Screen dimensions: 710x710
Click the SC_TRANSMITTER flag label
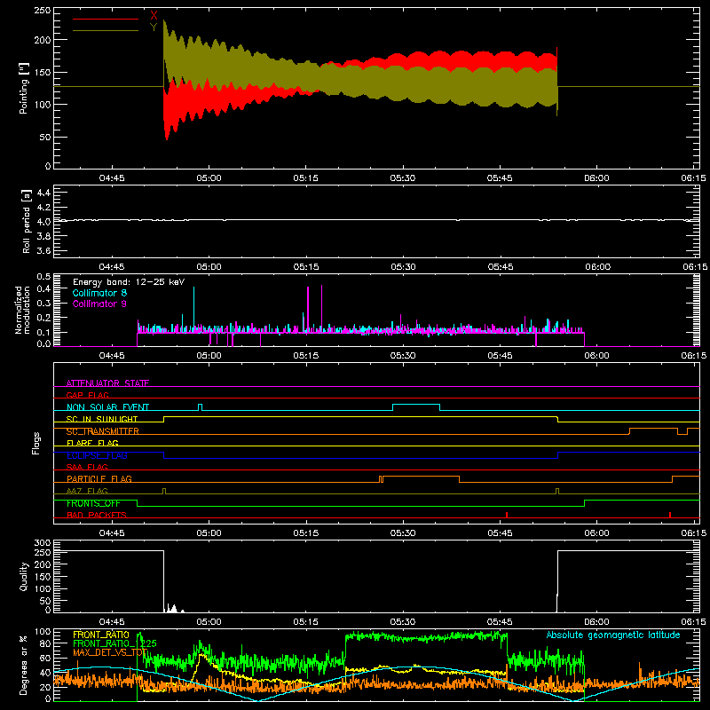[103, 431]
